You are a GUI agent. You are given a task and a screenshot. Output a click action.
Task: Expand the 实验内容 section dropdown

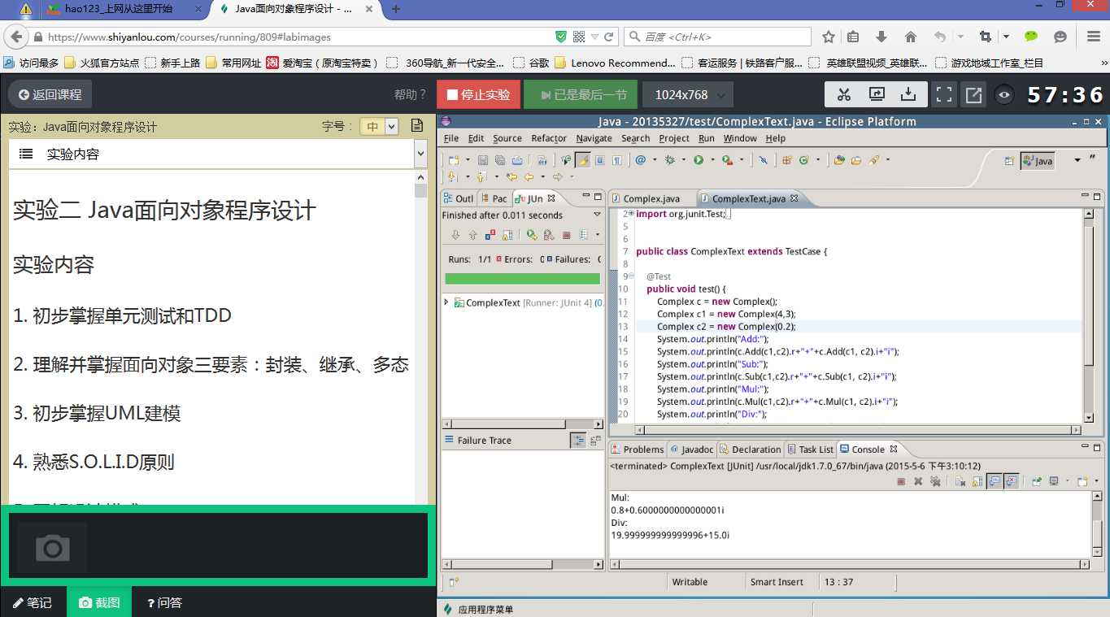point(420,154)
